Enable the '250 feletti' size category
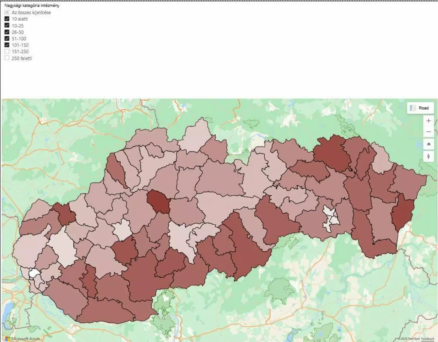 [7, 58]
